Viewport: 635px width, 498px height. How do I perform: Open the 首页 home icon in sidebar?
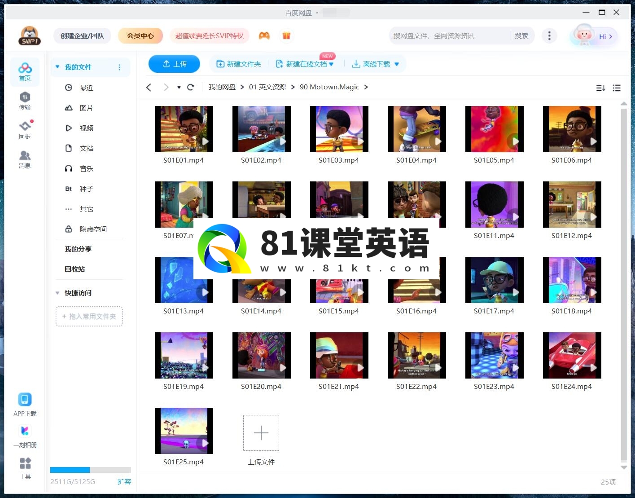(25, 72)
